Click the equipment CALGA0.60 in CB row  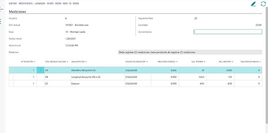(x=138, y=77)
